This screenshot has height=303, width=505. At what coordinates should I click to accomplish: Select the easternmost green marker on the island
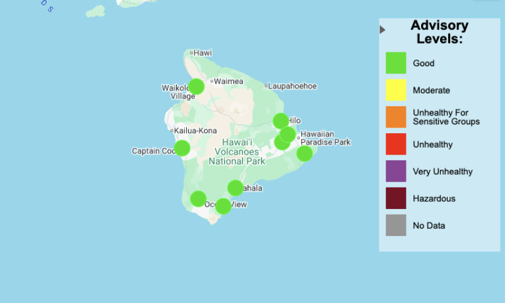[x=304, y=153]
